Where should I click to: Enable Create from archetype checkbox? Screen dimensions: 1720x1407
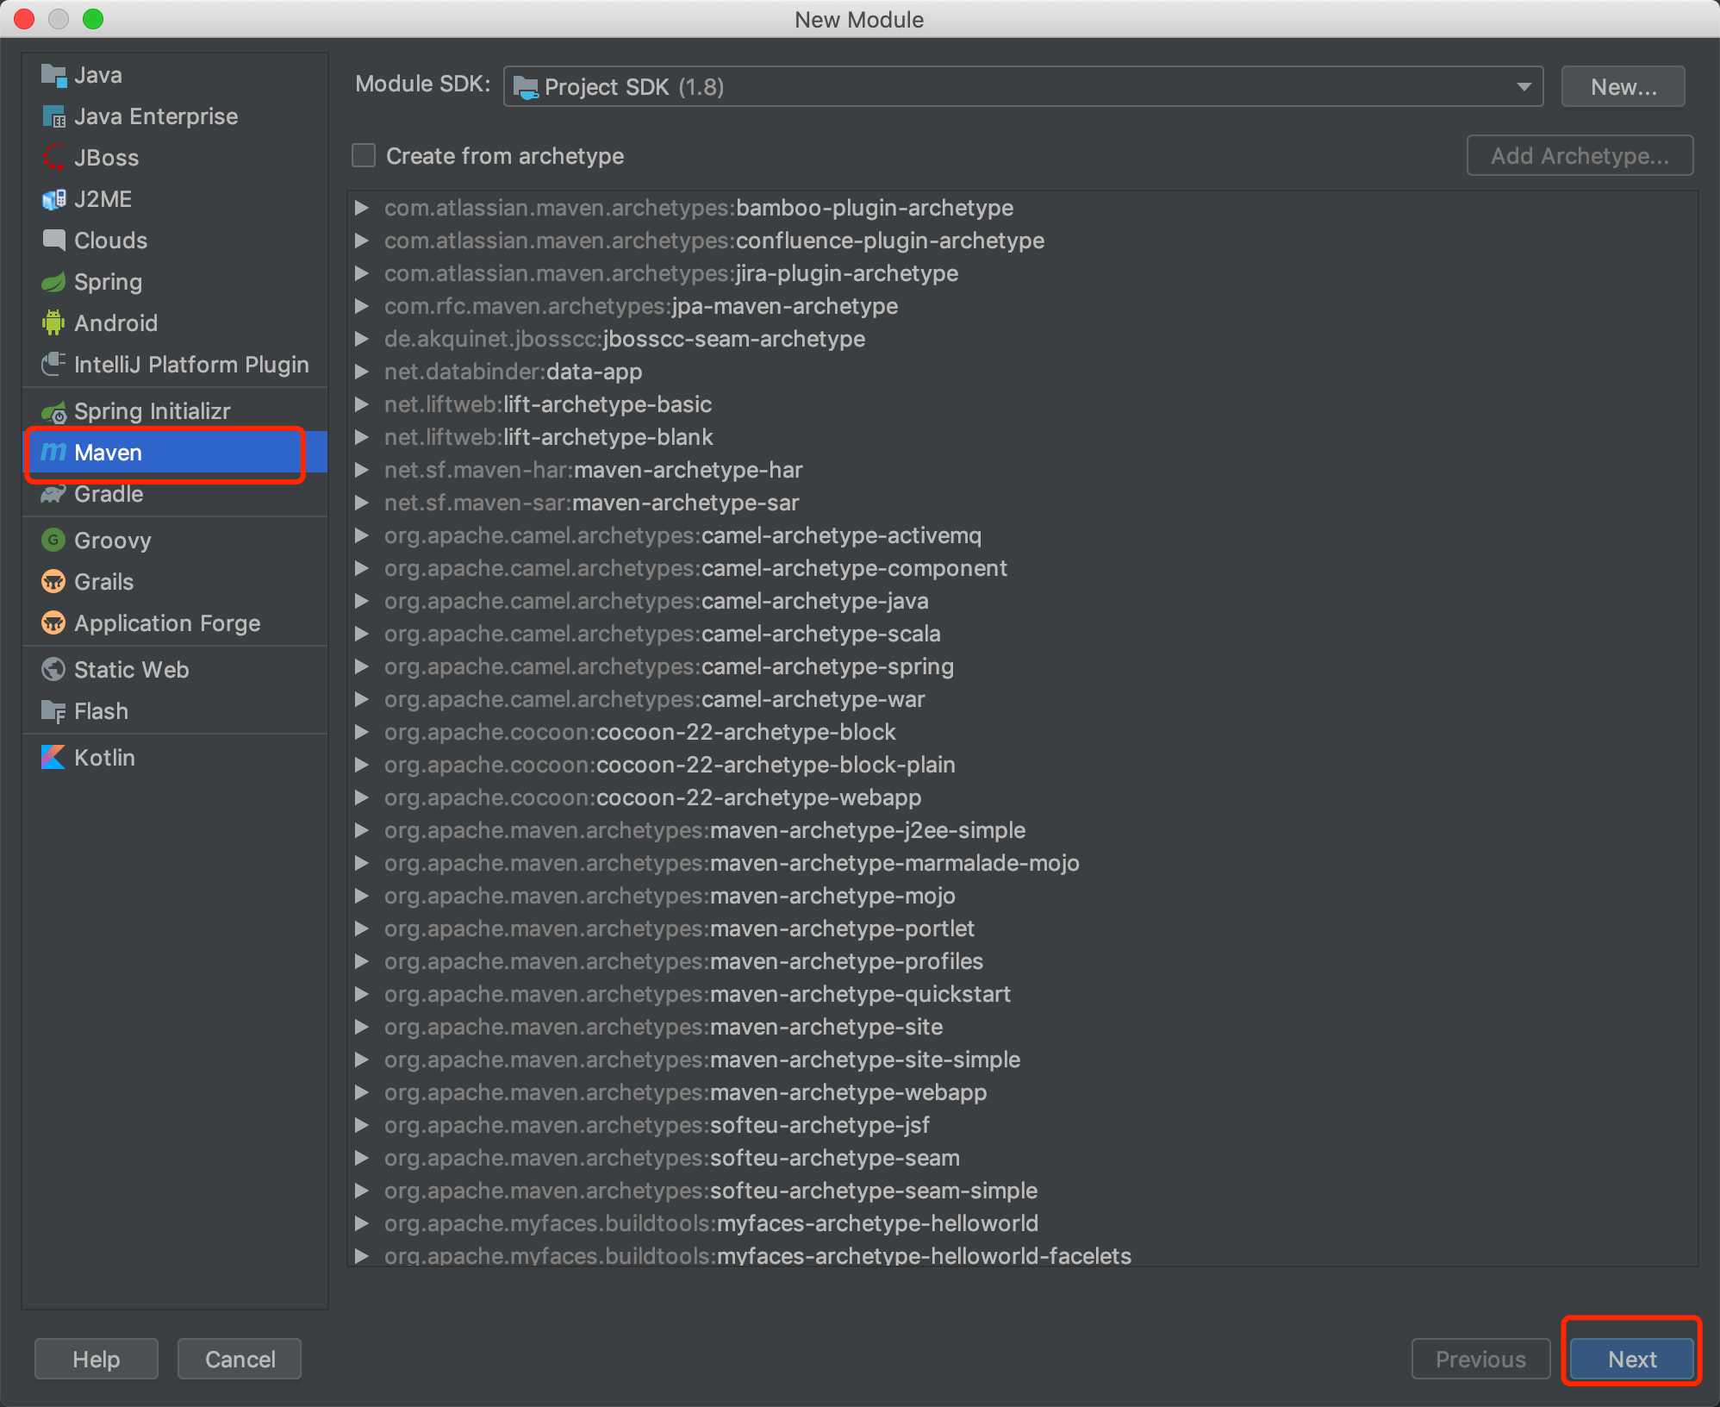pyautogui.click(x=364, y=156)
